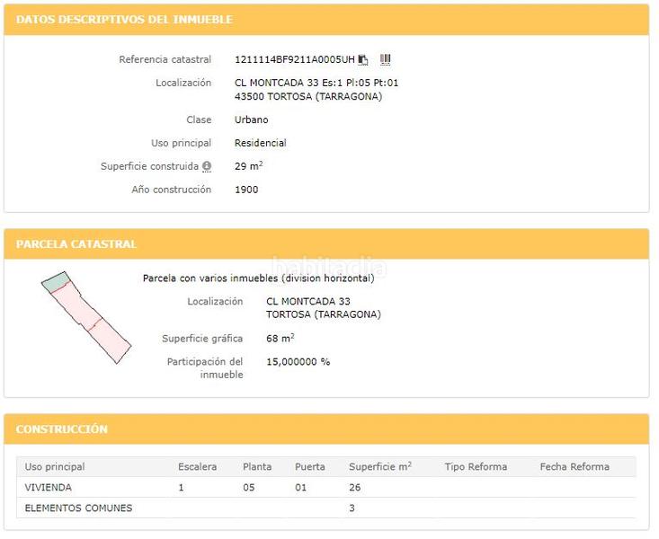Viewport: 659px width, 539px height.
Task: Click the Superficie gráfica 68 m² value
Action: (x=280, y=339)
